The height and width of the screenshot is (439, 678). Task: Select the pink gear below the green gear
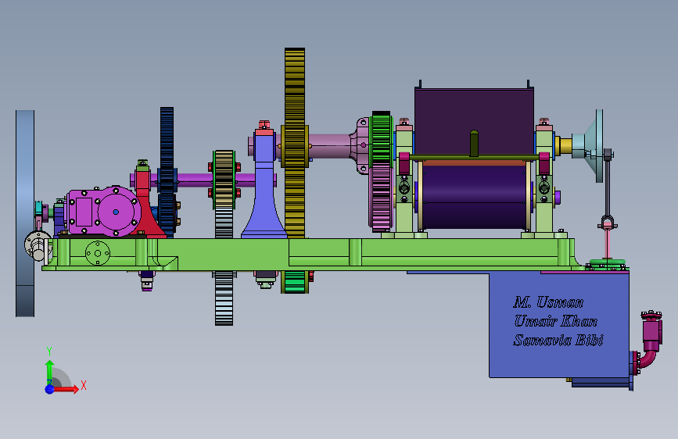[381, 197]
